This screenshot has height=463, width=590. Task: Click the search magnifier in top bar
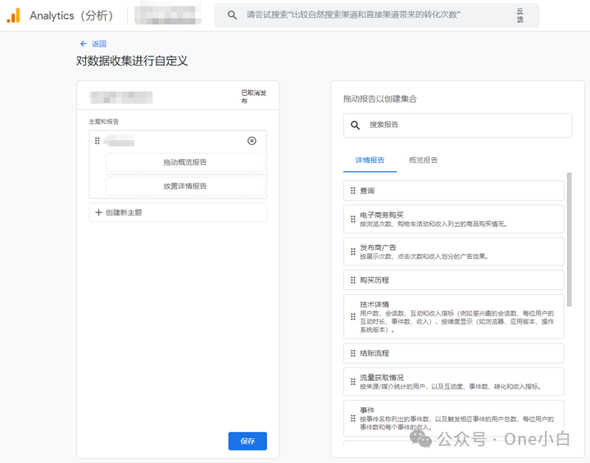pos(232,15)
